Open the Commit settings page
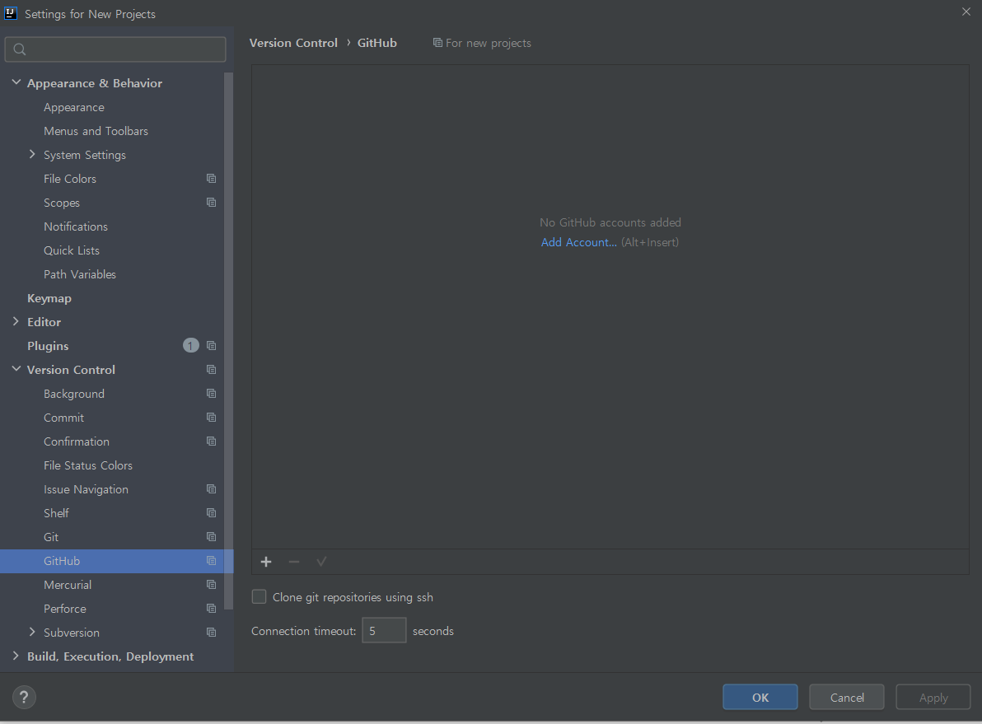The image size is (982, 724). [64, 418]
